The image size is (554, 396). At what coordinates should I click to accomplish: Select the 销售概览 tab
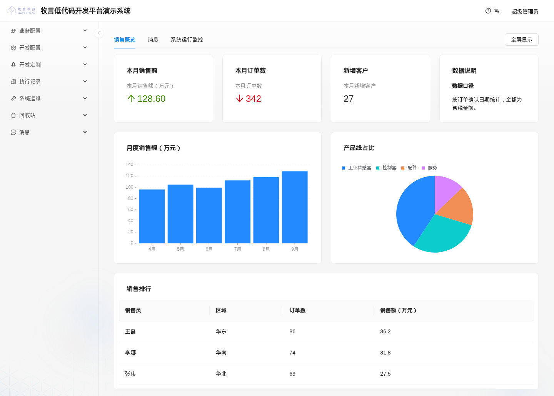[x=125, y=40]
